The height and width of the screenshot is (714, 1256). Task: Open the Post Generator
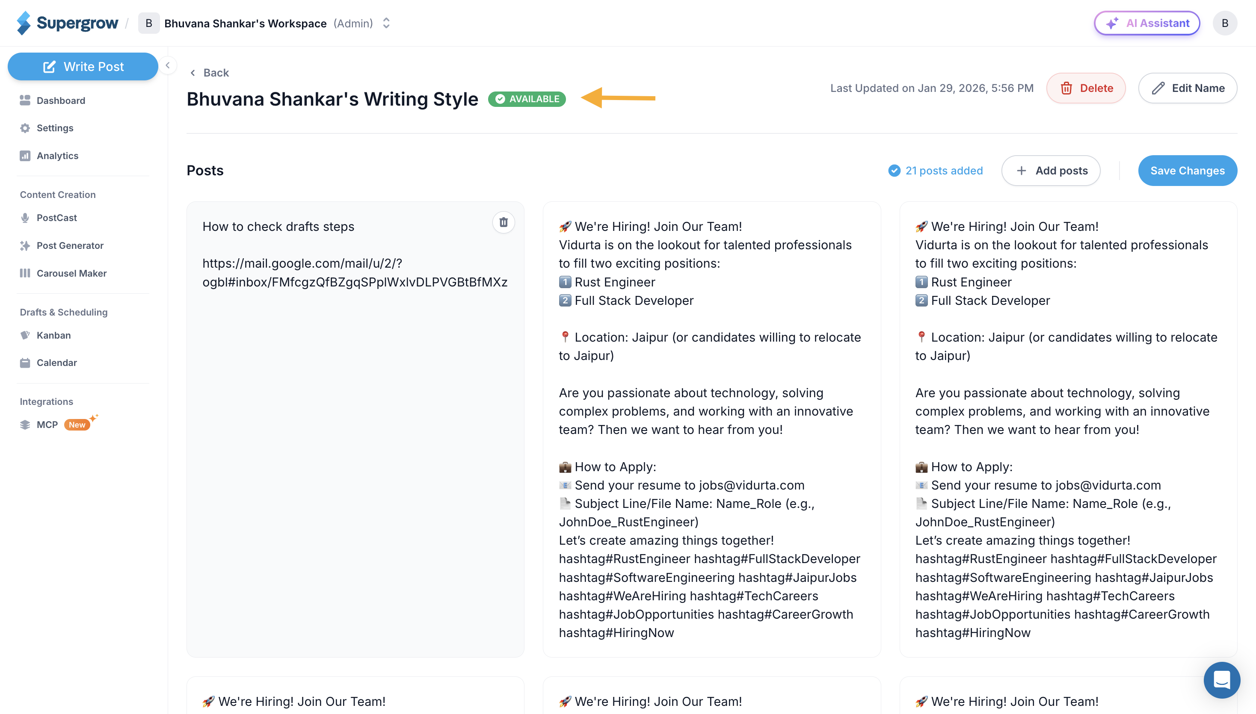pyautogui.click(x=70, y=245)
